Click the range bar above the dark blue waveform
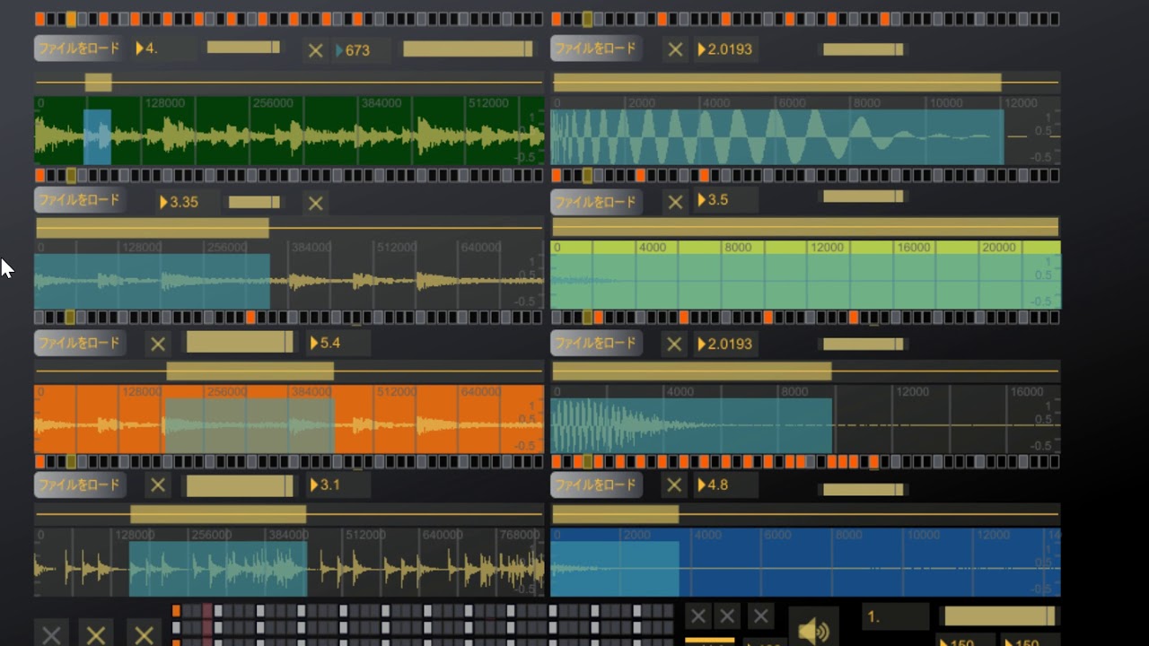This screenshot has height=646, width=1149. point(805,515)
